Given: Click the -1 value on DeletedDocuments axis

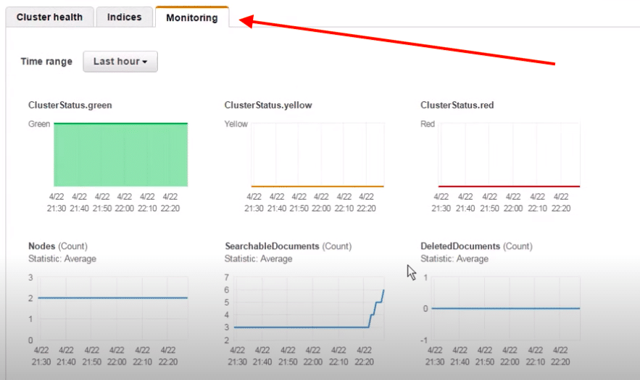Looking at the screenshot, I should click(x=424, y=340).
